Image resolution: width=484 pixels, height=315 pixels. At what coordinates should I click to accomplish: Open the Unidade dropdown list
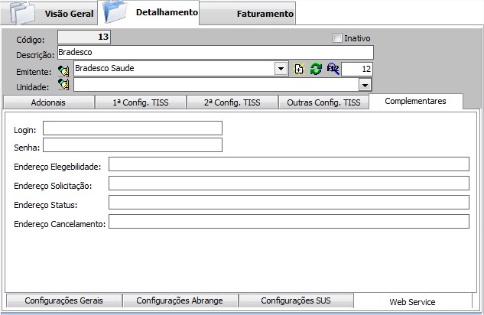click(365, 85)
